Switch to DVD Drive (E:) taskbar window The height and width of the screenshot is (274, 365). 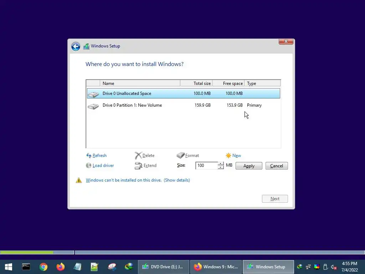[x=163, y=267]
